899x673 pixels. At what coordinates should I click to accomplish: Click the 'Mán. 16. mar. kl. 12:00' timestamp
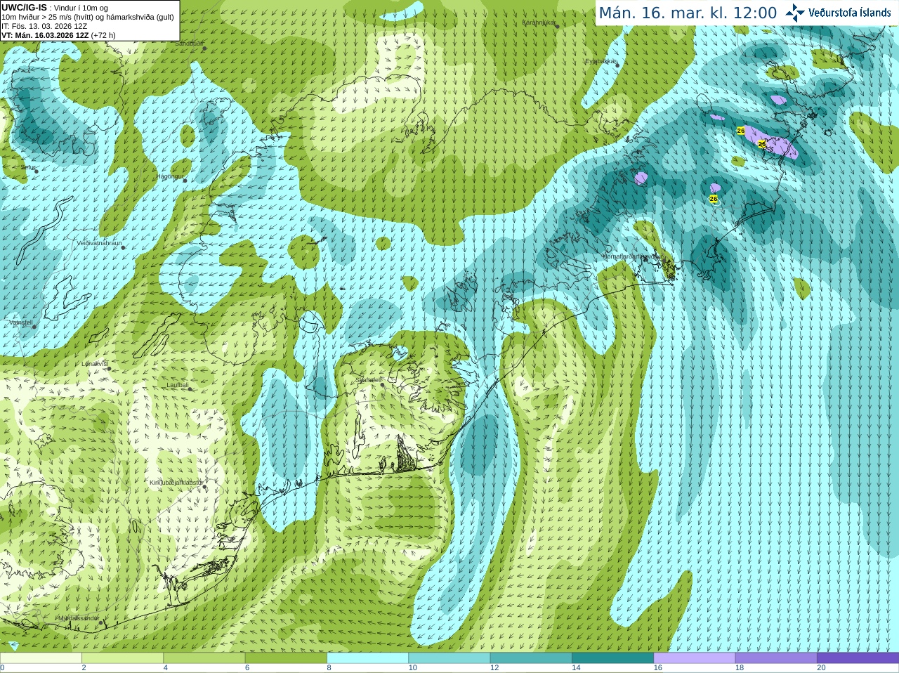688,13
